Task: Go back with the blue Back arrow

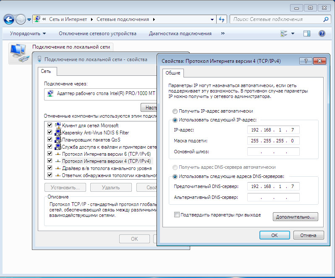Action: tap(9, 20)
